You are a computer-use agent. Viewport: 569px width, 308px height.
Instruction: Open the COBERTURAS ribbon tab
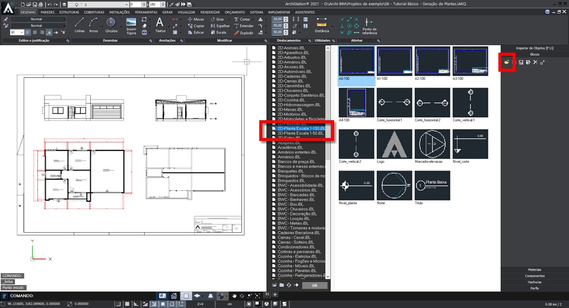[94, 12]
